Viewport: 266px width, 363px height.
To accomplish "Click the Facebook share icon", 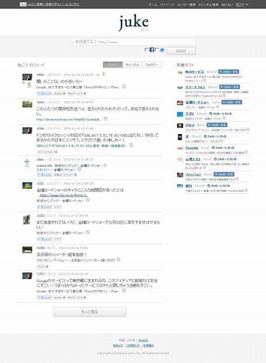I will coord(151,50).
